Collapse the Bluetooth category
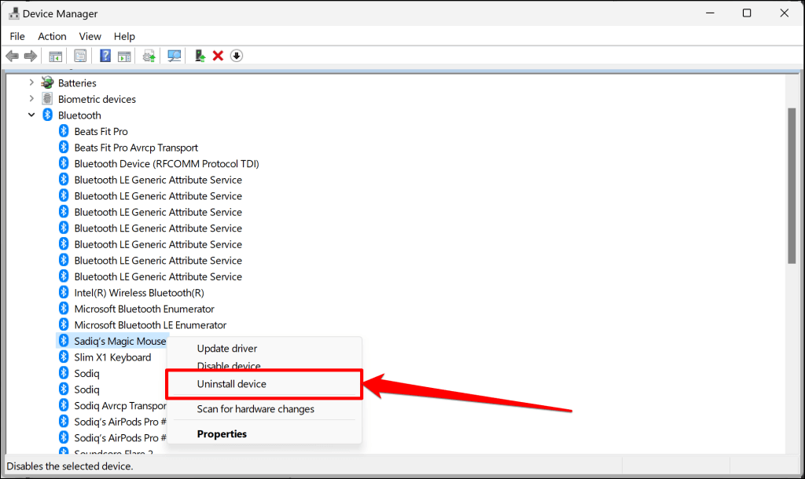The width and height of the screenshot is (805, 479). (x=31, y=115)
